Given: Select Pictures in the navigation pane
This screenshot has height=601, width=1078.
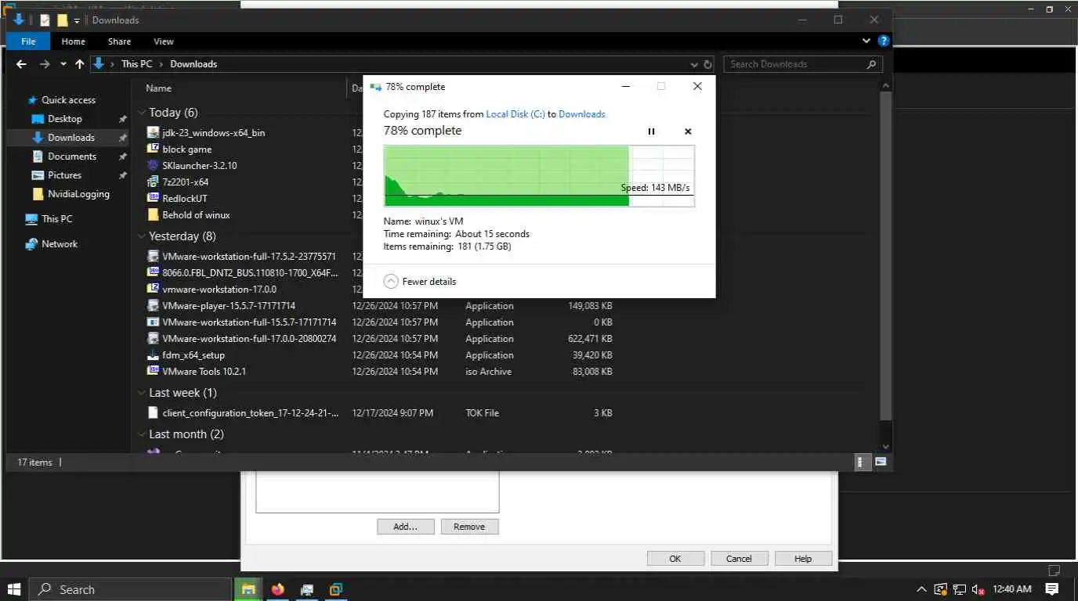Looking at the screenshot, I should pyautogui.click(x=64, y=175).
